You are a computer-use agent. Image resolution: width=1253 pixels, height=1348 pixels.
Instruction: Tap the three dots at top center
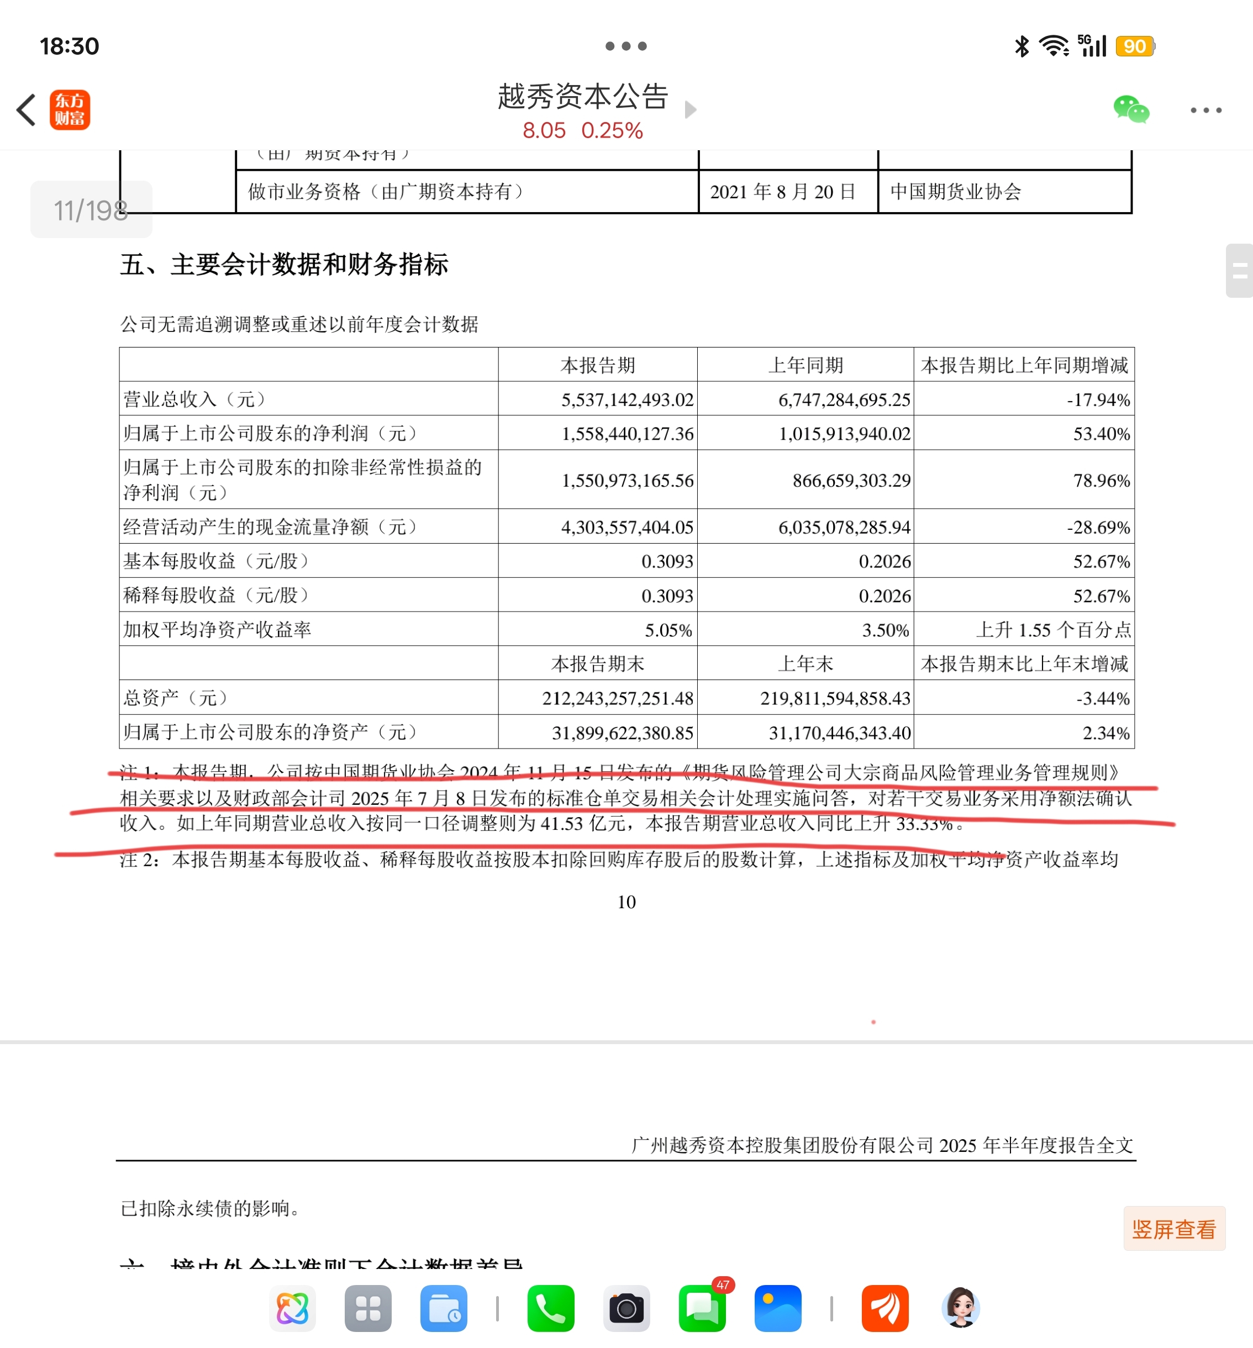click(626, 46)
